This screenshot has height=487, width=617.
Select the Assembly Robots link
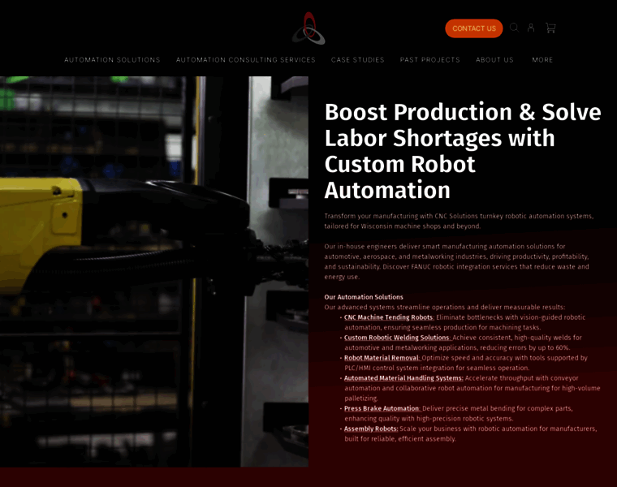click(x=371, y=429)
